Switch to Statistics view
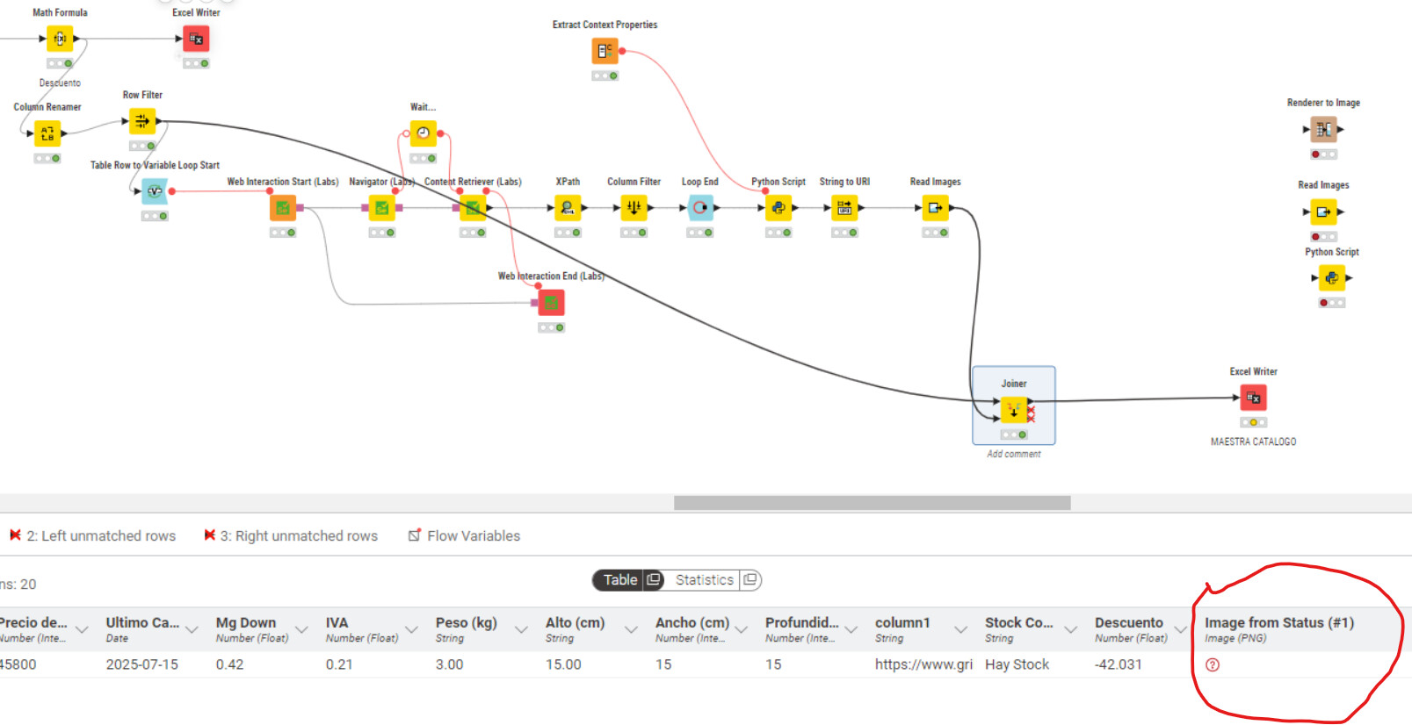Viewport: 1412px width, 725px height. tap(704, 580)
